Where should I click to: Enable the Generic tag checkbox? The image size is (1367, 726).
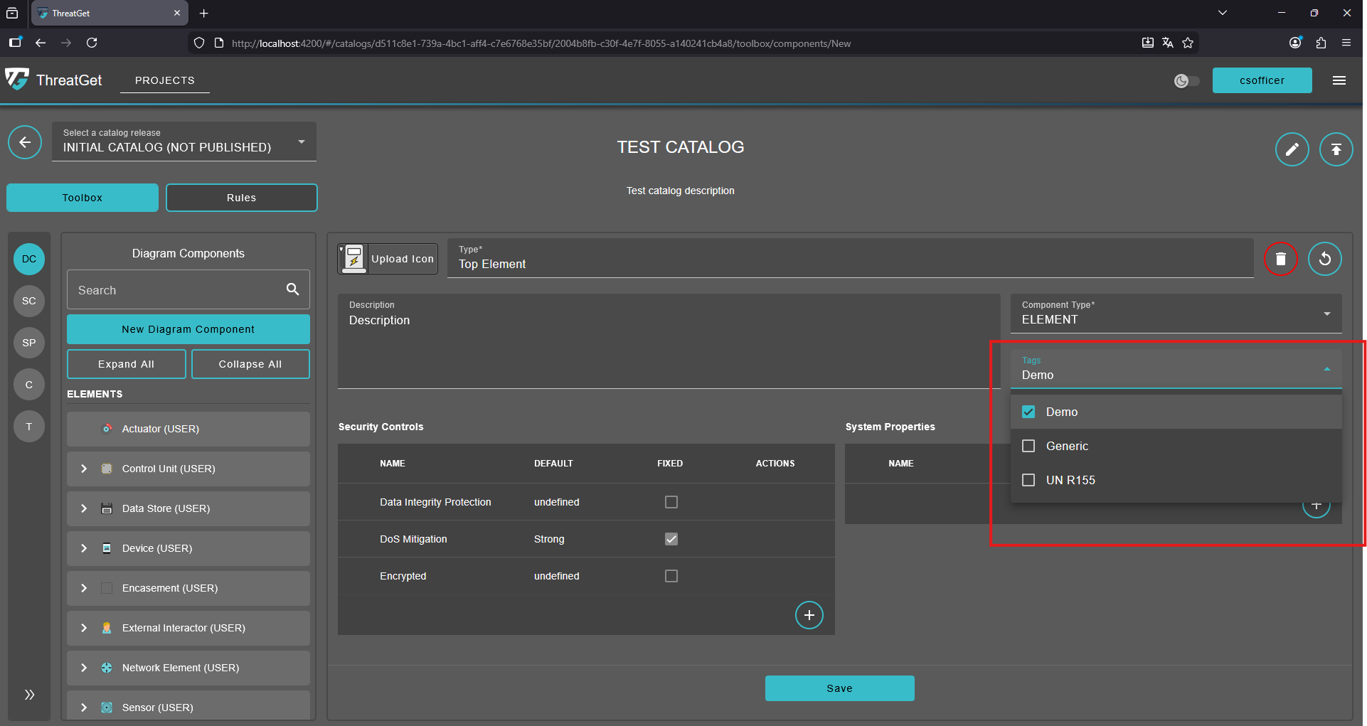point(1028,446)
